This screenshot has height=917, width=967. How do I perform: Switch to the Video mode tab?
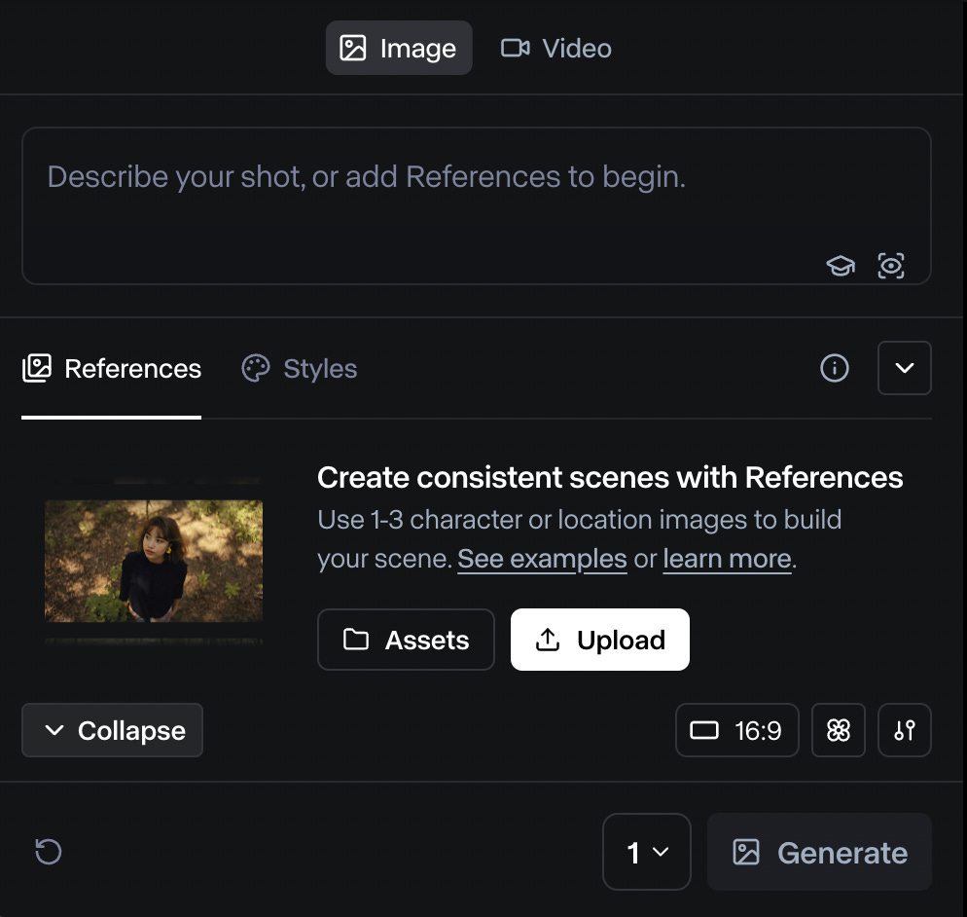coord(555,48)
